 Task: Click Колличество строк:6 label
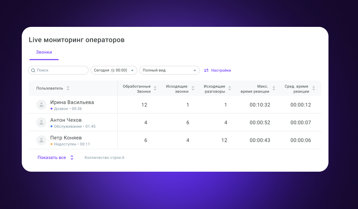coord(104,158)
